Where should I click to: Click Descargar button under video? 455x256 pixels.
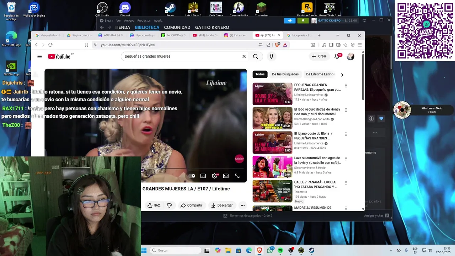pos(221,205)
